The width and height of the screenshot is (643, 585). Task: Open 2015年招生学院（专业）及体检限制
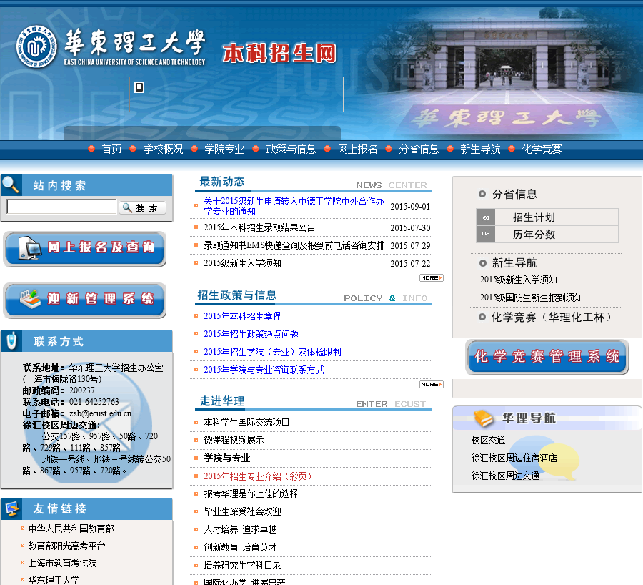[272, 352]
